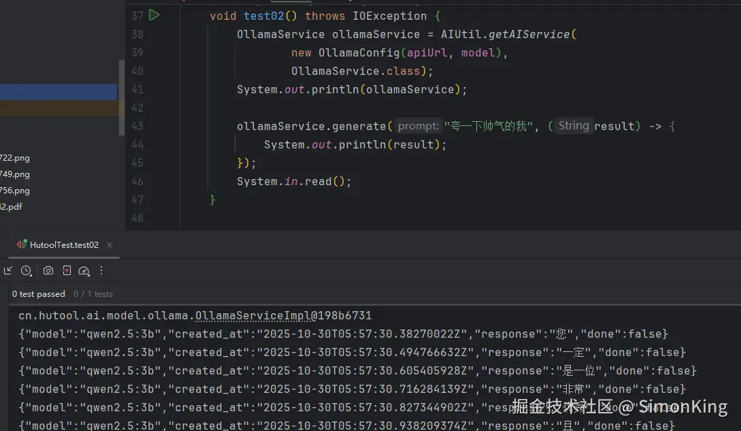Screen dimensions: 741x431
Task: Click the red-arrow export icon
Action: point(66,270)
